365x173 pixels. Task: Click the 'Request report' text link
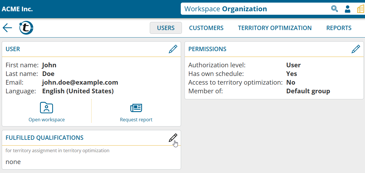pyautogui.click(x=136, y=120)
